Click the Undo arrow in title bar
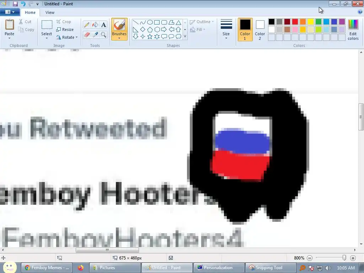This screenshot has width=364, height=273. pyautogui.click(x=23, y=4)
